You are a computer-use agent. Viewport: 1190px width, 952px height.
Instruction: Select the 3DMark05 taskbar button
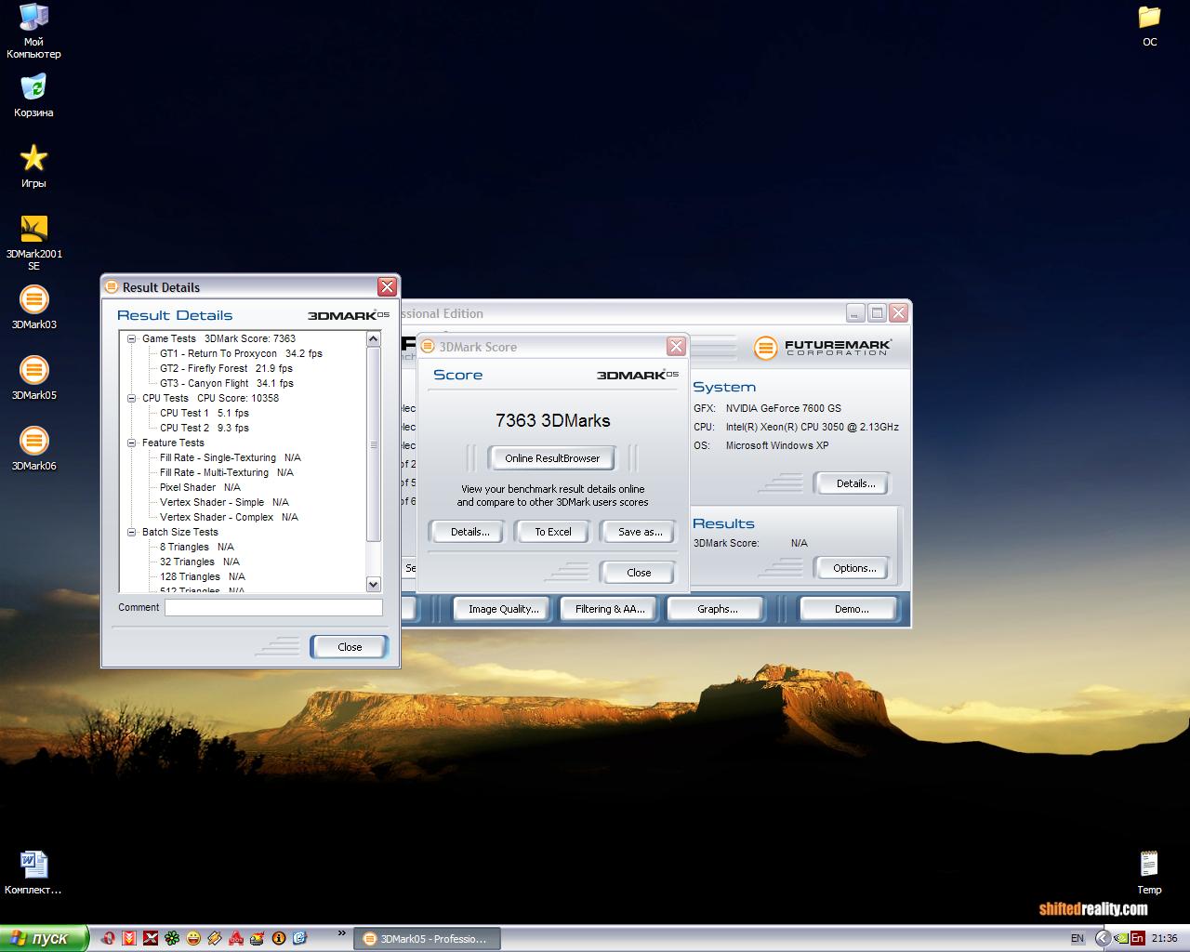point(427,939)
